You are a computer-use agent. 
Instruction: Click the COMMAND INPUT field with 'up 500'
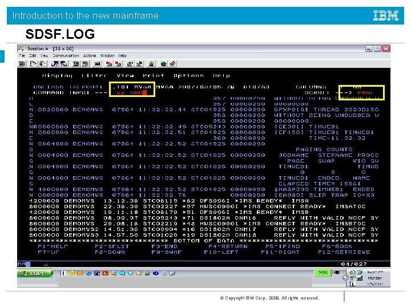pyautogui.click(x=132, y=93)
